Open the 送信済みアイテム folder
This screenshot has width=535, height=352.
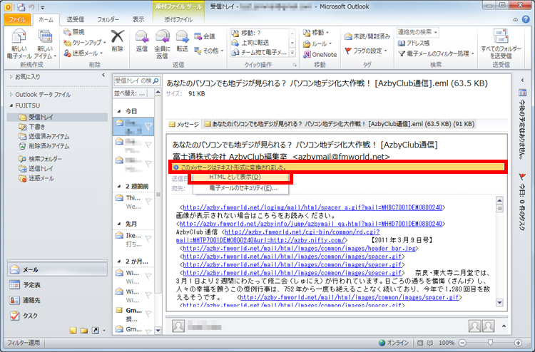click(44, 136)
